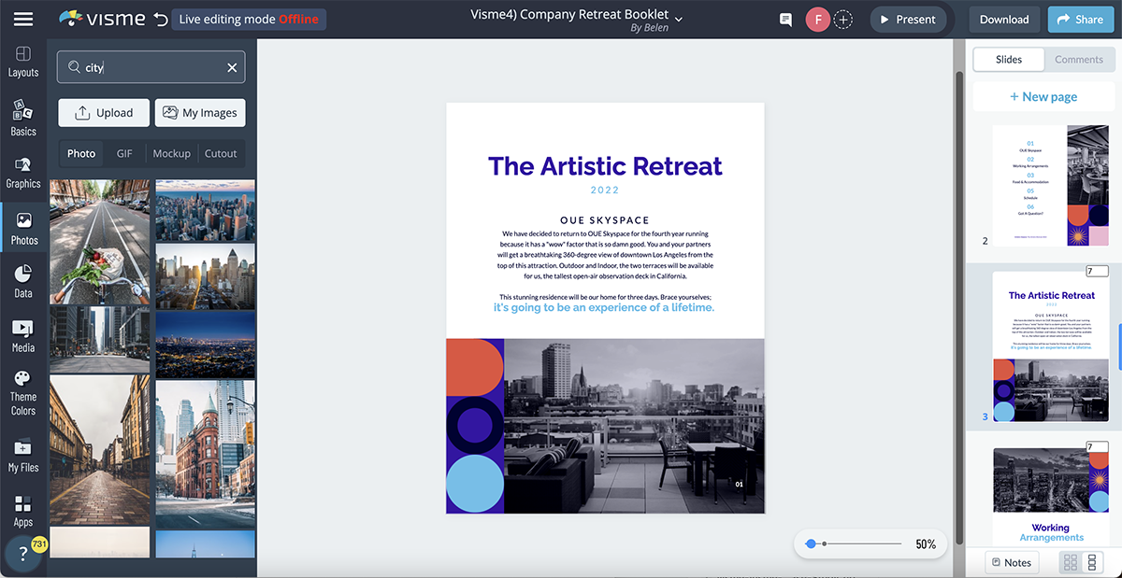Open the hamburger main menu
This screenshot has width=1122, height=578.
pyautogui.click(x=23, y=19)
